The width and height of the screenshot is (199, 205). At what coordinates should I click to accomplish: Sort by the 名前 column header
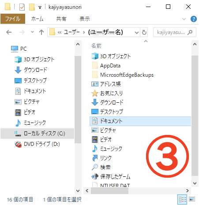(x=96, y=46)
